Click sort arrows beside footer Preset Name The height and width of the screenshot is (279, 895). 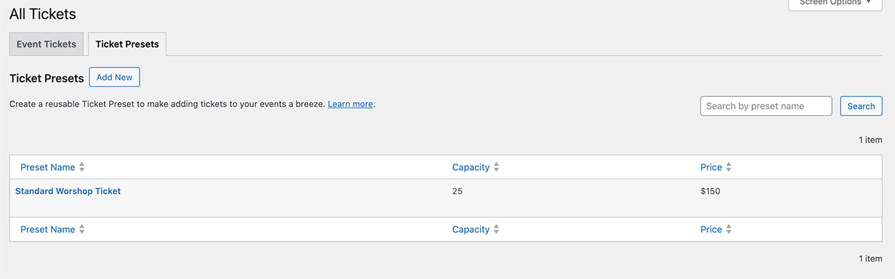[x=82, y=229]
